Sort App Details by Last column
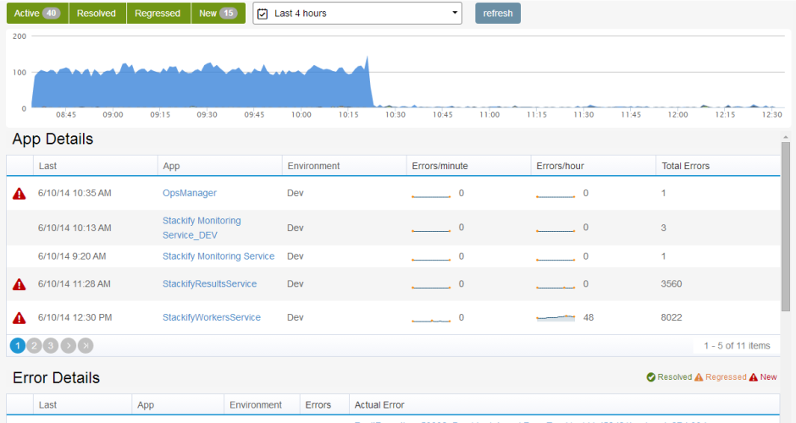Viewport: 796px width, 423px height. (96, 166)
